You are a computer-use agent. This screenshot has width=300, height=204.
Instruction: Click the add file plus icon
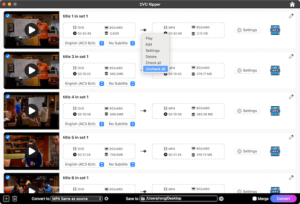click(6, 198)
